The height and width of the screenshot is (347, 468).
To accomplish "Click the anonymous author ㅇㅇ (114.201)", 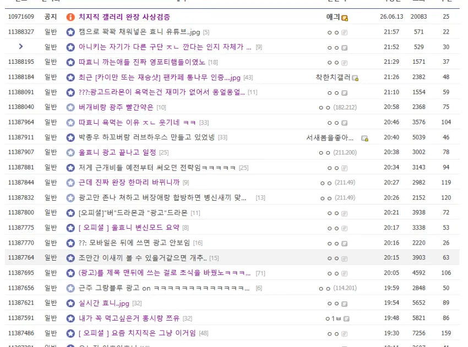I will 338,288.
